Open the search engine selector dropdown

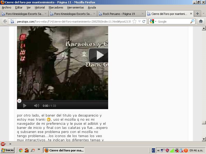point(156,21)
